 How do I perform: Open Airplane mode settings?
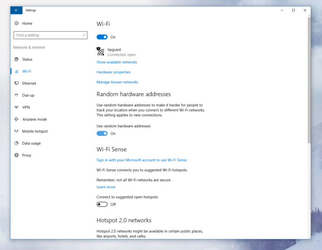[x=34, y=120]
